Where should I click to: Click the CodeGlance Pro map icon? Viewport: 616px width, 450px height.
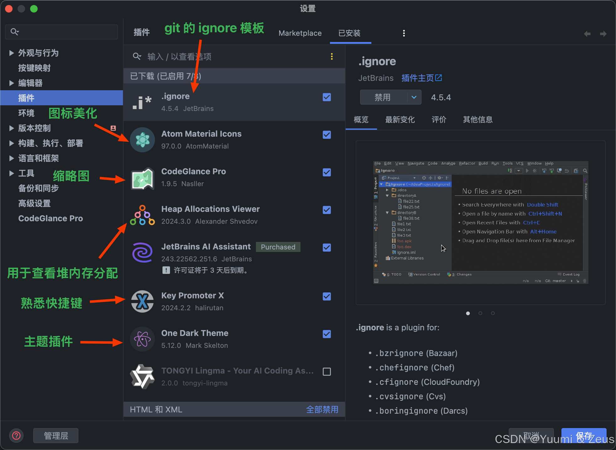point(142,178)
